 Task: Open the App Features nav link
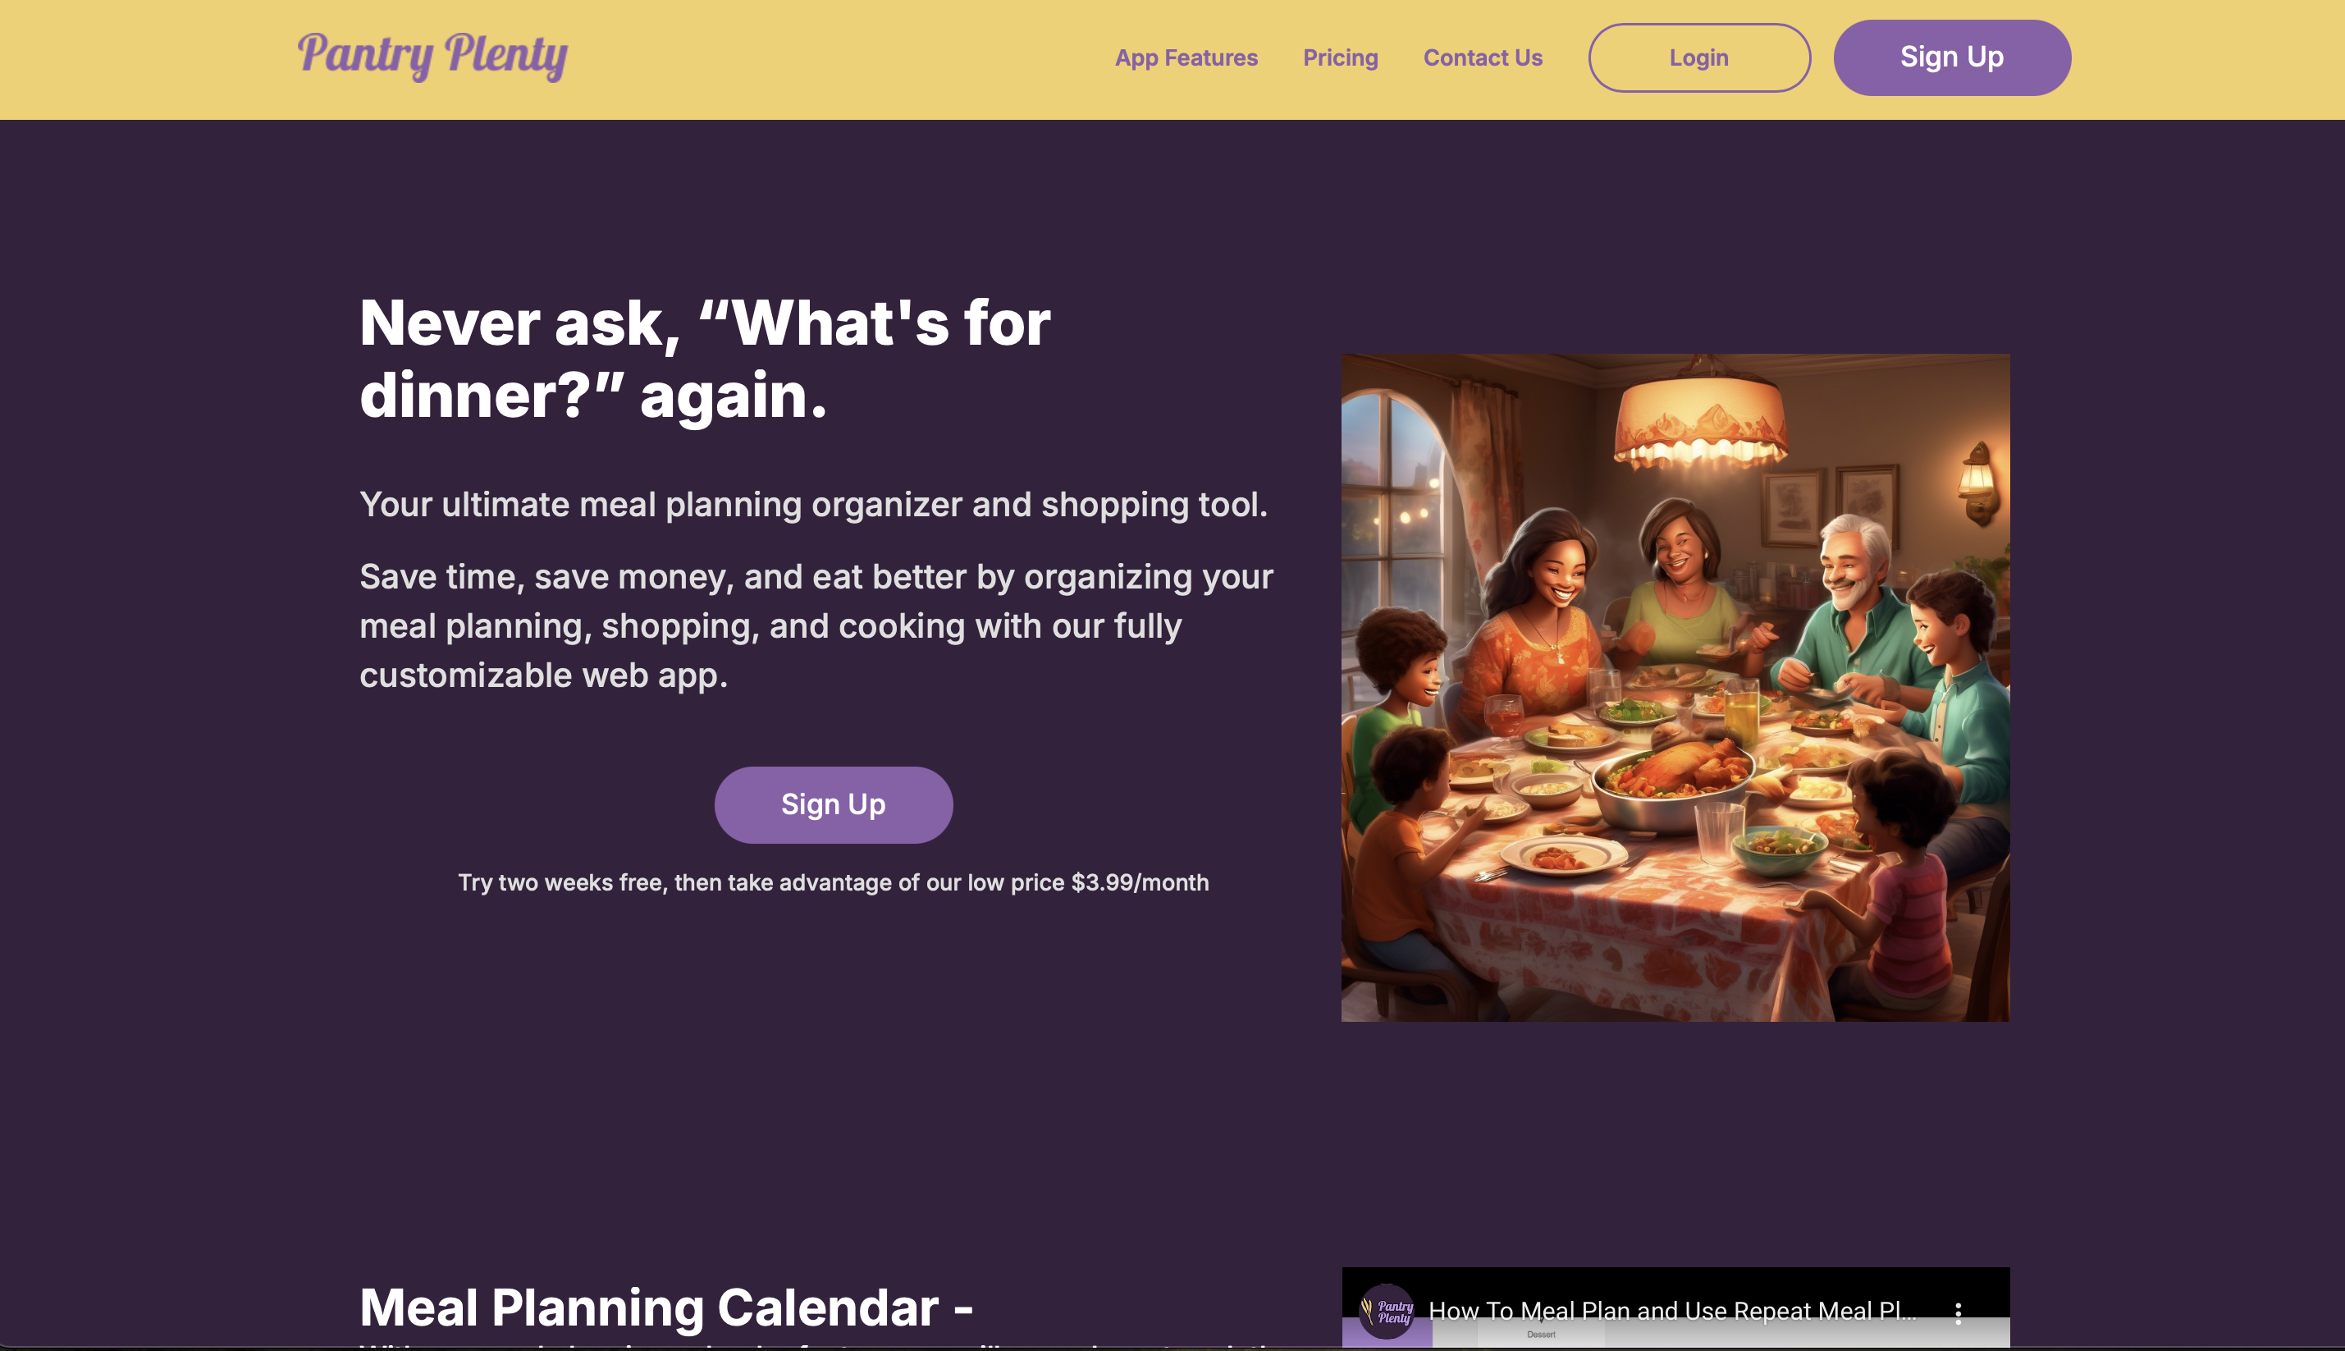tap(1186, 57)
